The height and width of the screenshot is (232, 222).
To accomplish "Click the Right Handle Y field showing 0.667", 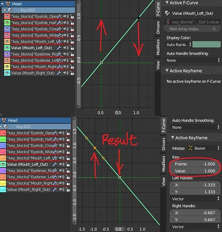I will tap(195, 220).
